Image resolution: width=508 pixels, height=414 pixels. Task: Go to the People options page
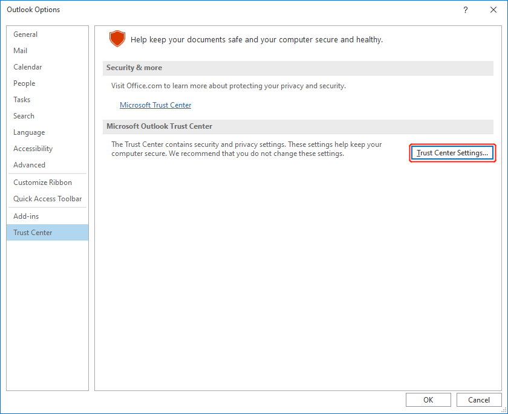(24, 83)
